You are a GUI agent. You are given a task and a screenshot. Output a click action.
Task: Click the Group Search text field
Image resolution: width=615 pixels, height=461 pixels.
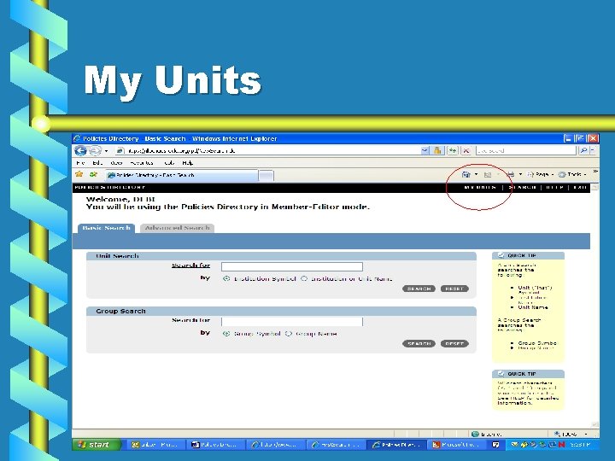click(x=292, y=322)
